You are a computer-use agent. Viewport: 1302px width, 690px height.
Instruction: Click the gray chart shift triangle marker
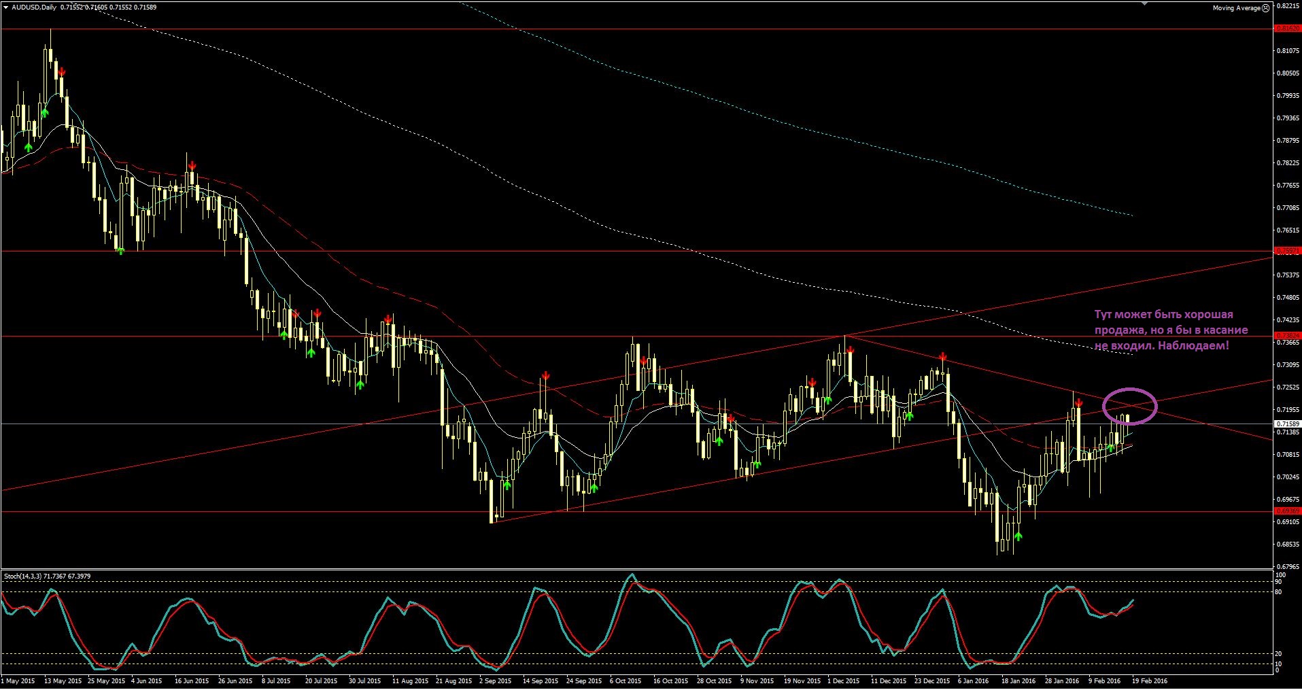1145,3
